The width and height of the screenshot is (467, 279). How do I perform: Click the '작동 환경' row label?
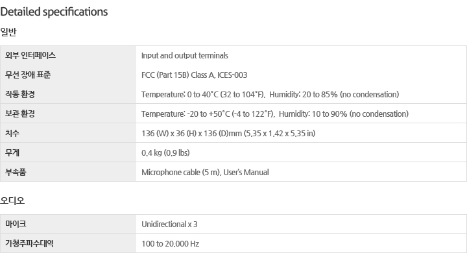point(20,95)
